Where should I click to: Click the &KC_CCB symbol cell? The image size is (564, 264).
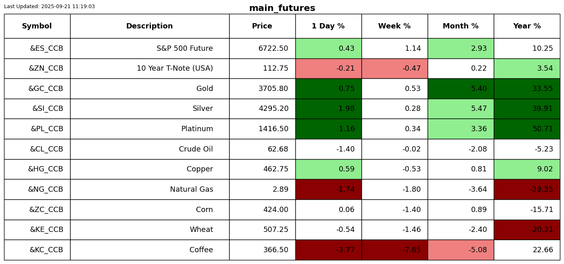(46, 250)
